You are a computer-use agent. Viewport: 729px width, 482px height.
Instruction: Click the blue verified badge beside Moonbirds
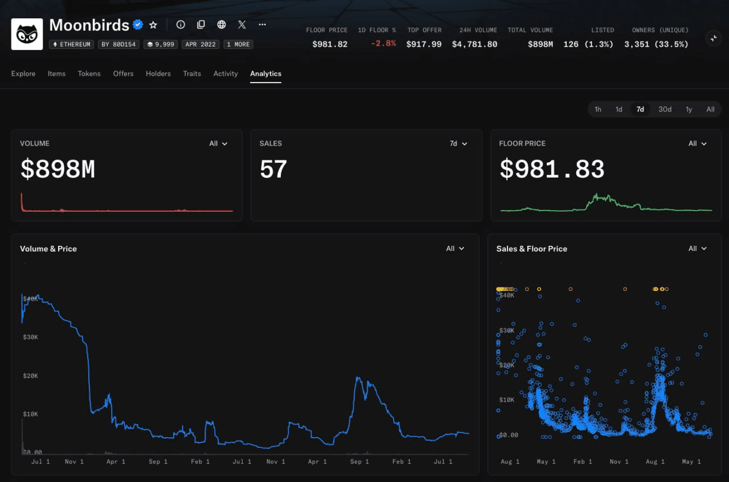tap(138, 24)
